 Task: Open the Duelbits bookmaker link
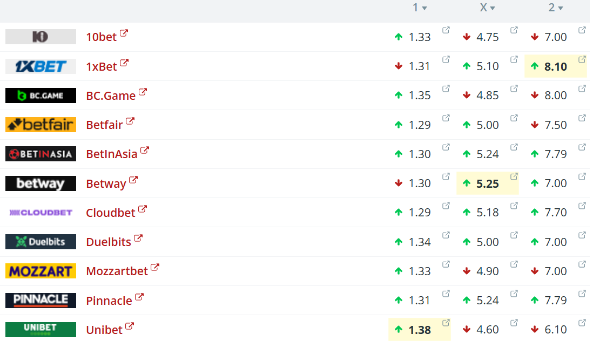109,242
